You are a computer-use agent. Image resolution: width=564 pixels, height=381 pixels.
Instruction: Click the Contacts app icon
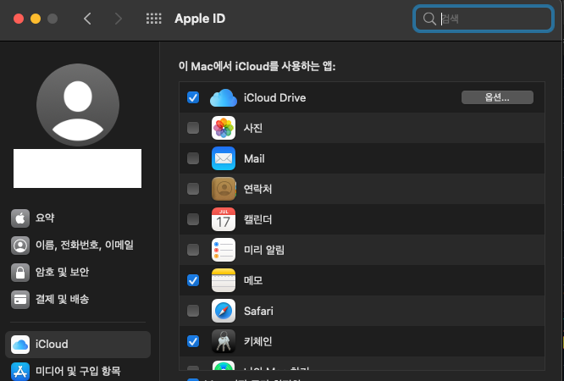point(224,189)
